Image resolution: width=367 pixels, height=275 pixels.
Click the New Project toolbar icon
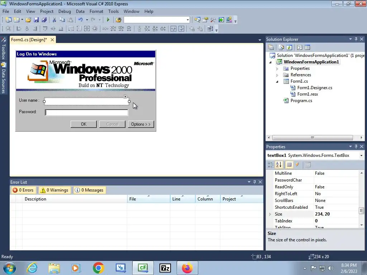tap(9, 20)
